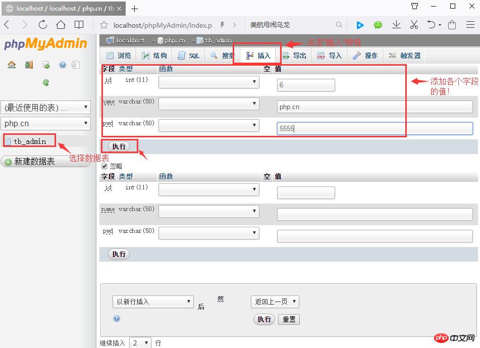480x348 pixels.
Task: Open the browser home page icon
Action: pos(61,25)
